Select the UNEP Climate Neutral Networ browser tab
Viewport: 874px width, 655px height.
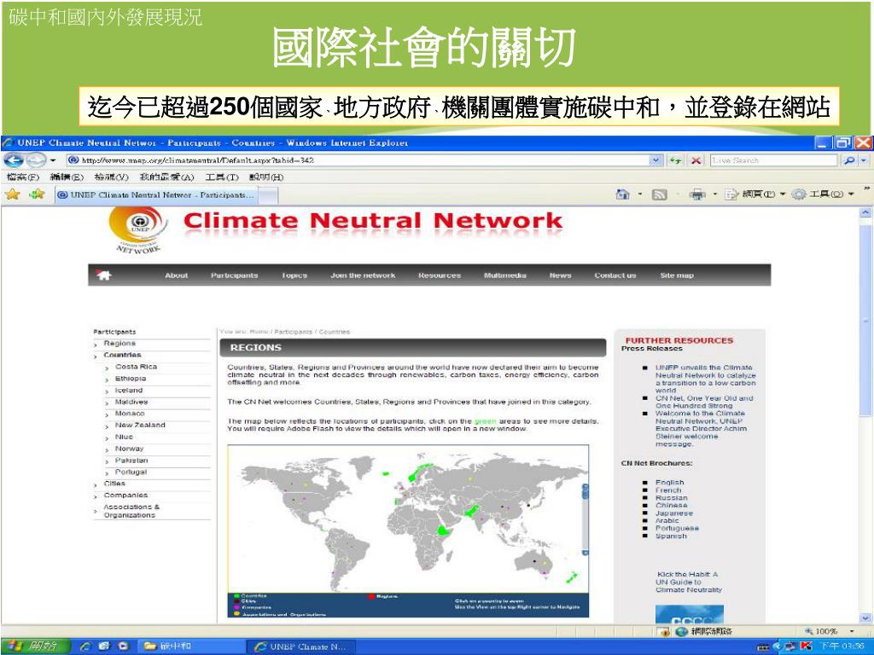pyautogui.click(x=156, y=195)
